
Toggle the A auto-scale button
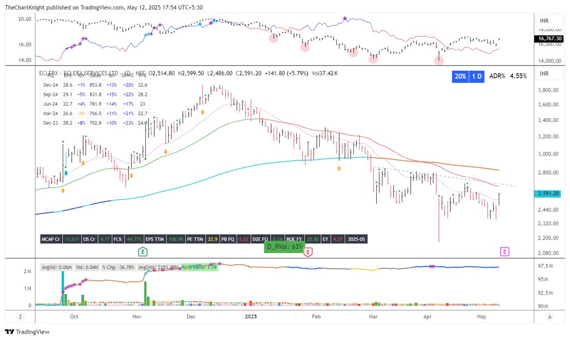pos(549,317)
